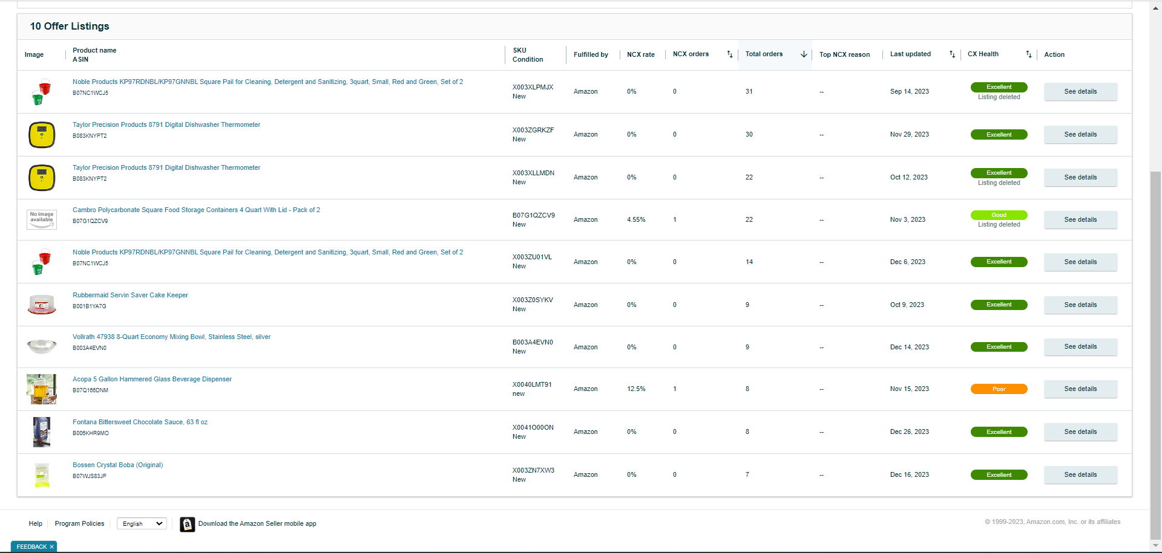Sort the table by NCX orders
Screen dimensions: 1162x553
pos(730,54)
